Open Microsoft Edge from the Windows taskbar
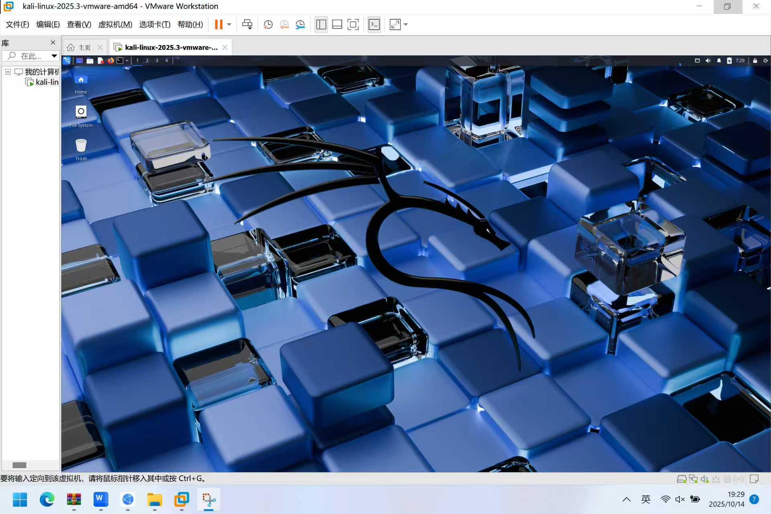 (x=47, y=500)
